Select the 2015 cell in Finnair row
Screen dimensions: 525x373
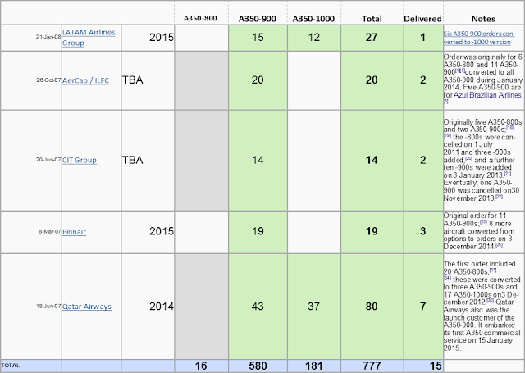148,232
